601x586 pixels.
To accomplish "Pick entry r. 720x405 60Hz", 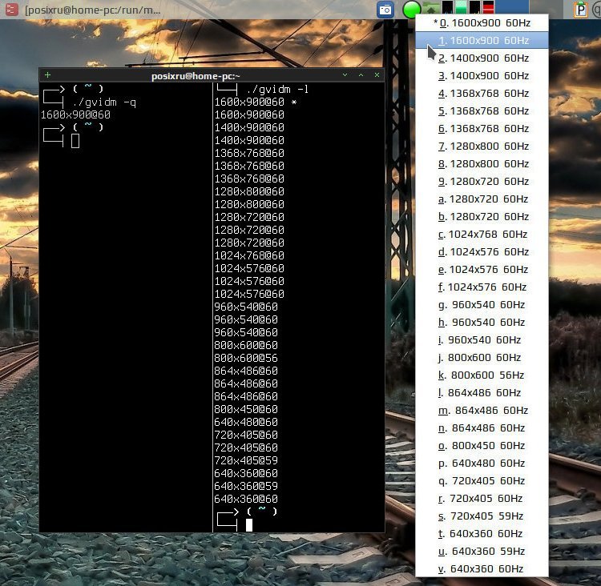I will (x=482, y=498).
